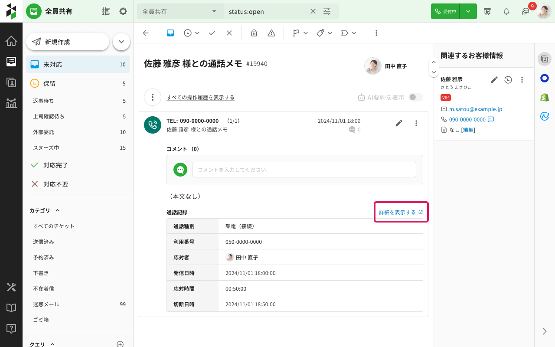Select 未対応 folder
This screenshot has width=555, height=347.
click(x=78, y=64)
